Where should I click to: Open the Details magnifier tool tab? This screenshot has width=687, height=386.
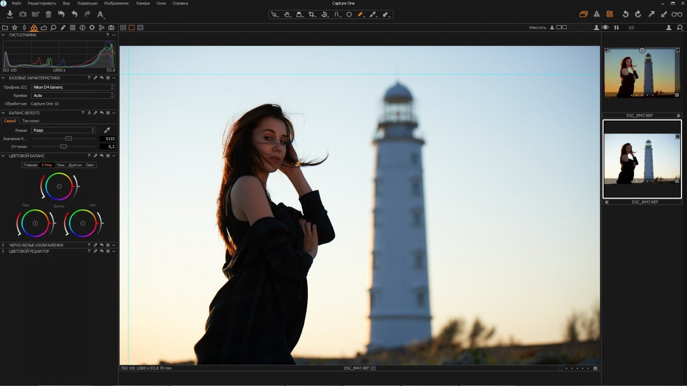point(53,28)
